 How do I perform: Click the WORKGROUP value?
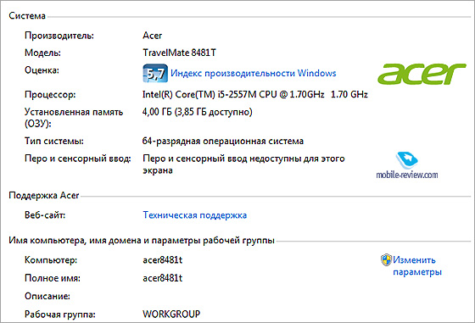(171, 314)
